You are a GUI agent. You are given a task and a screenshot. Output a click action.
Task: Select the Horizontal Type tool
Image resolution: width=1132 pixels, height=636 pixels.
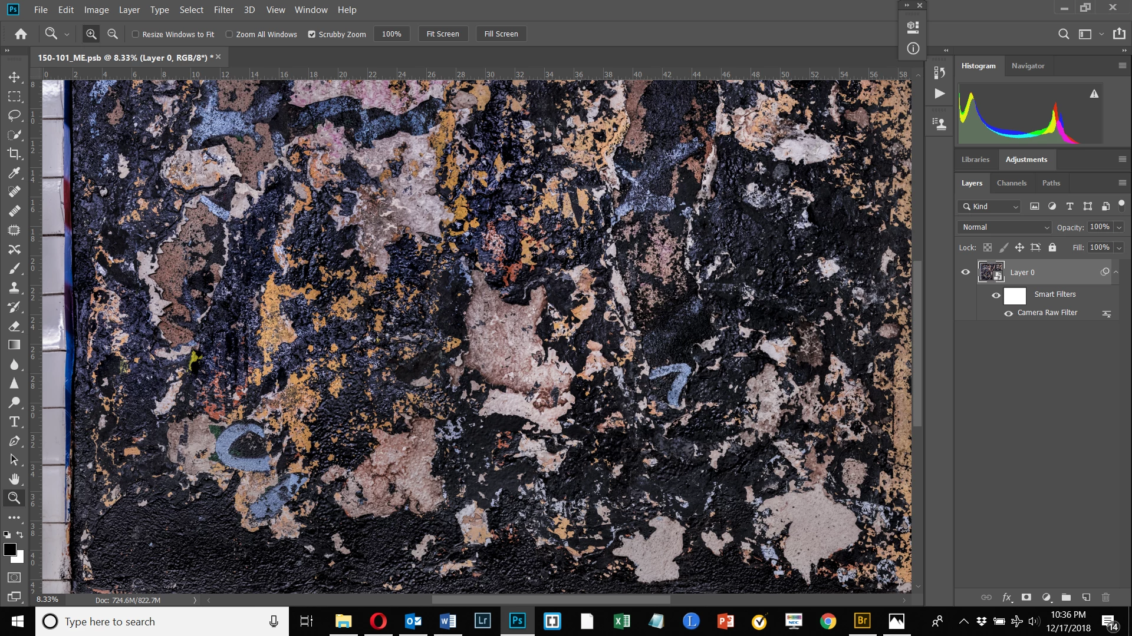14,422
